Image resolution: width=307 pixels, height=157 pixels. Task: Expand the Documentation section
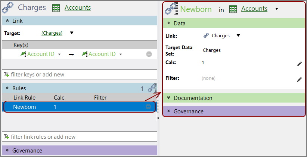(234, 98)
